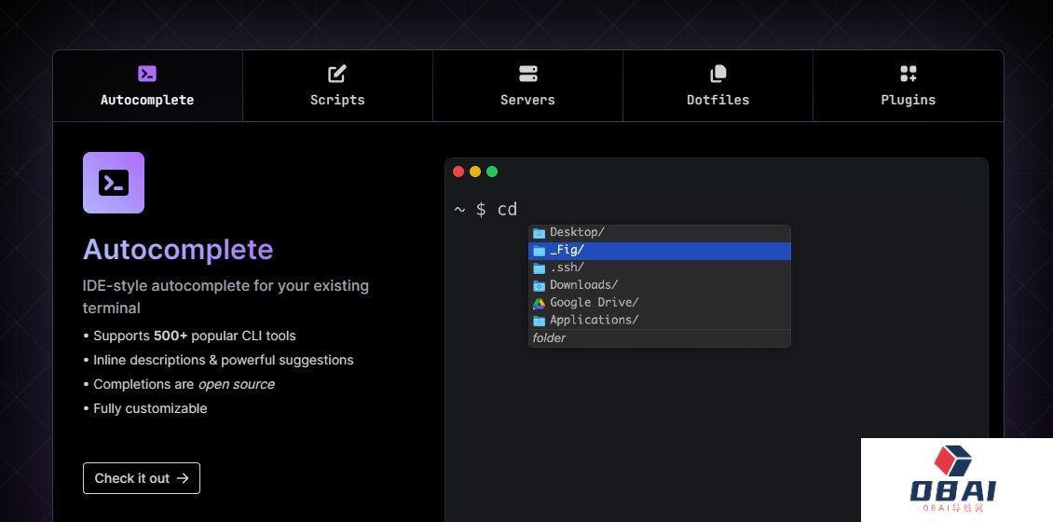The image size is (1053, 522).
Task: Switch to the Plugins tab
Action: [x=908, y=86]
